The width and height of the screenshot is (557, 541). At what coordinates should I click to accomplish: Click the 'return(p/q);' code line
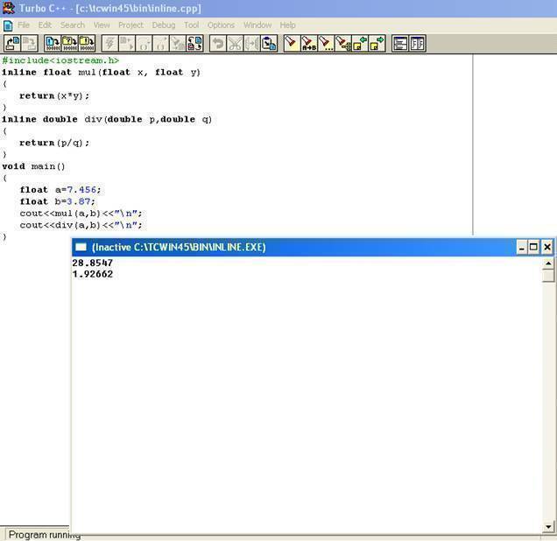(54, 143)
